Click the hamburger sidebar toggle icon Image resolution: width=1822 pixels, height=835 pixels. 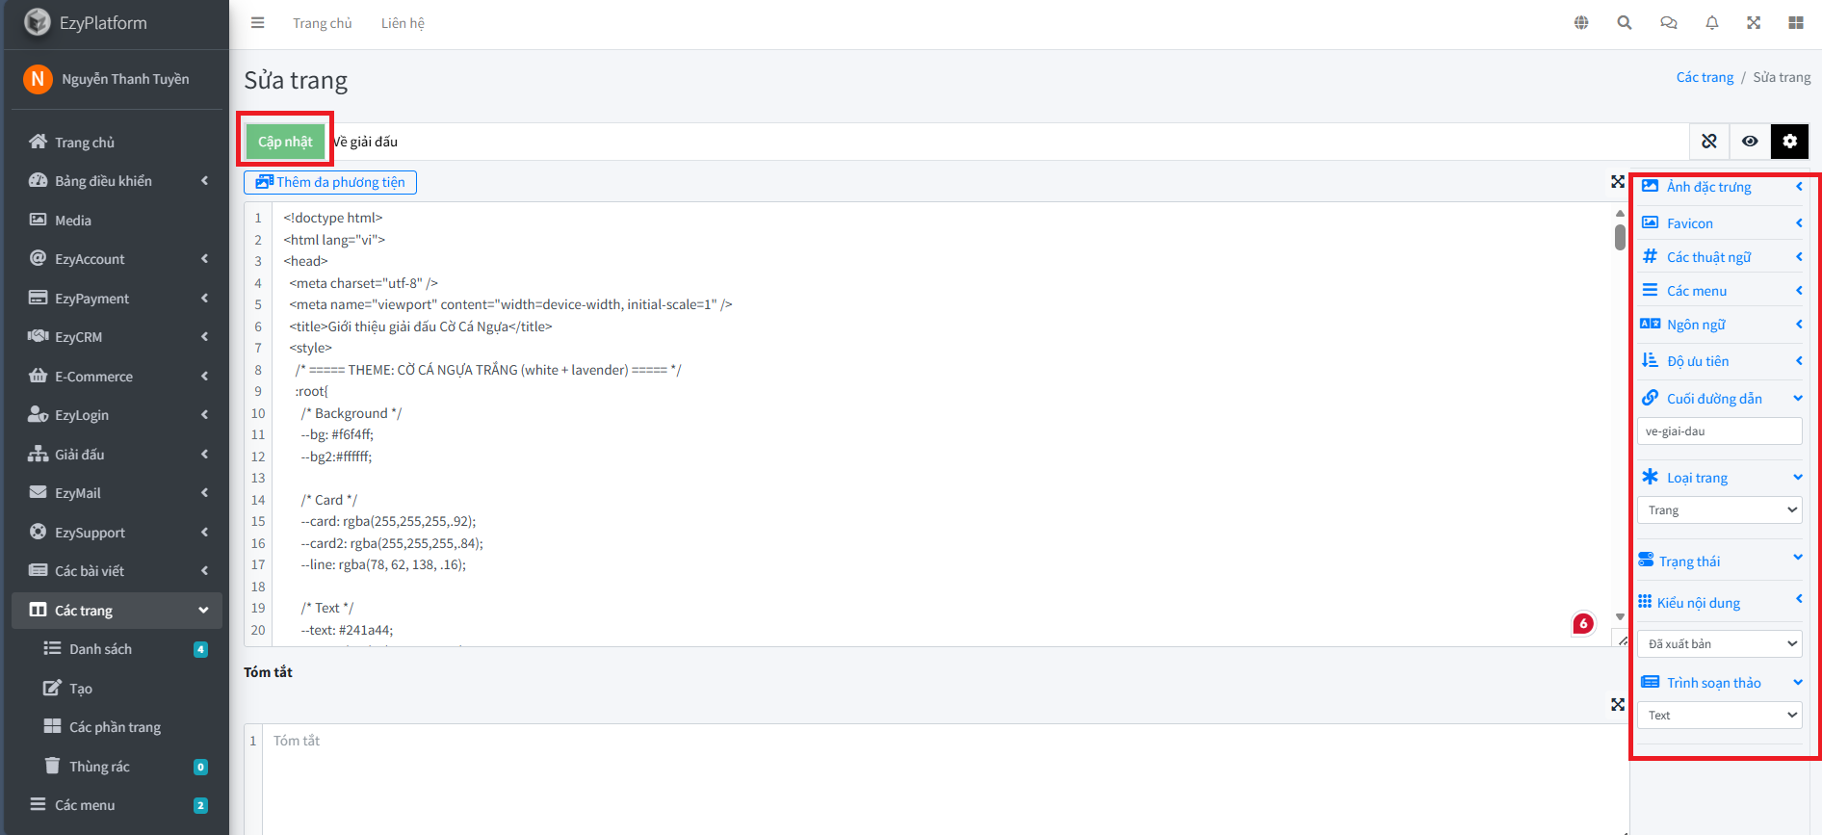(257, 23)
